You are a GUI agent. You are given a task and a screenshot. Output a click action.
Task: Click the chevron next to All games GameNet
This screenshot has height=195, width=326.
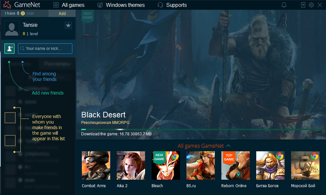pos(228,146)
